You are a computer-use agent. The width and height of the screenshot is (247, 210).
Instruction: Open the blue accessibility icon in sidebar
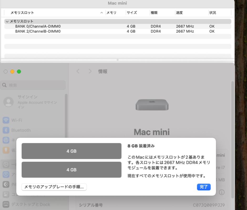pos(6,174)
